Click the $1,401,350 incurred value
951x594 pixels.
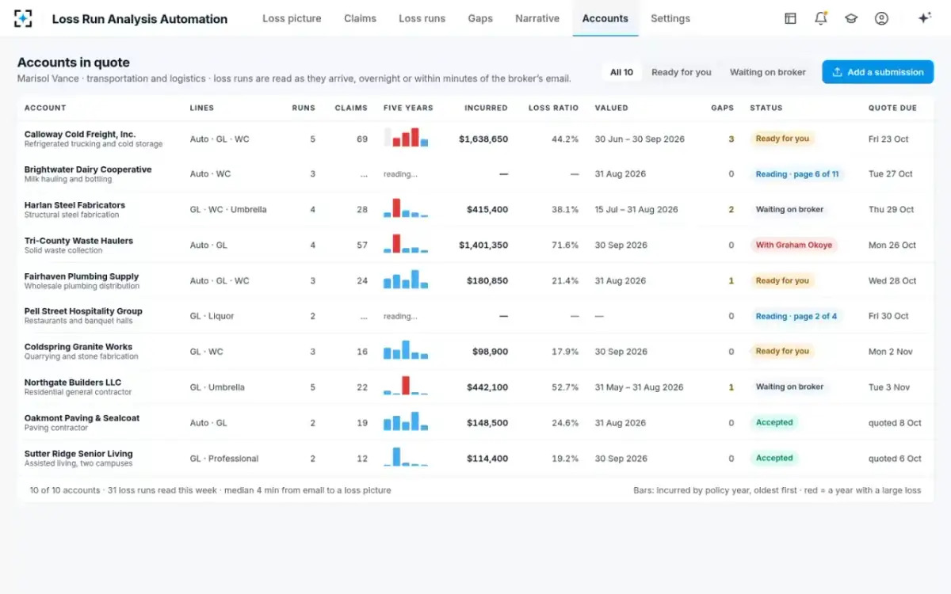click(483, 246)
